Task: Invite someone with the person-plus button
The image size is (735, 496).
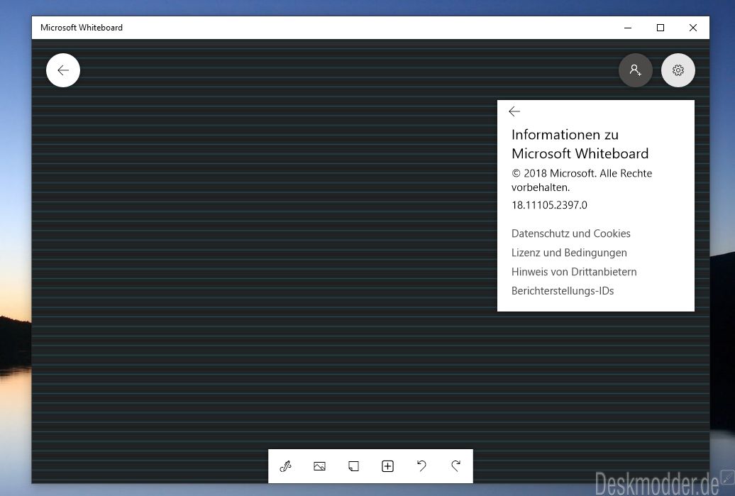Action: click(636, 70)
